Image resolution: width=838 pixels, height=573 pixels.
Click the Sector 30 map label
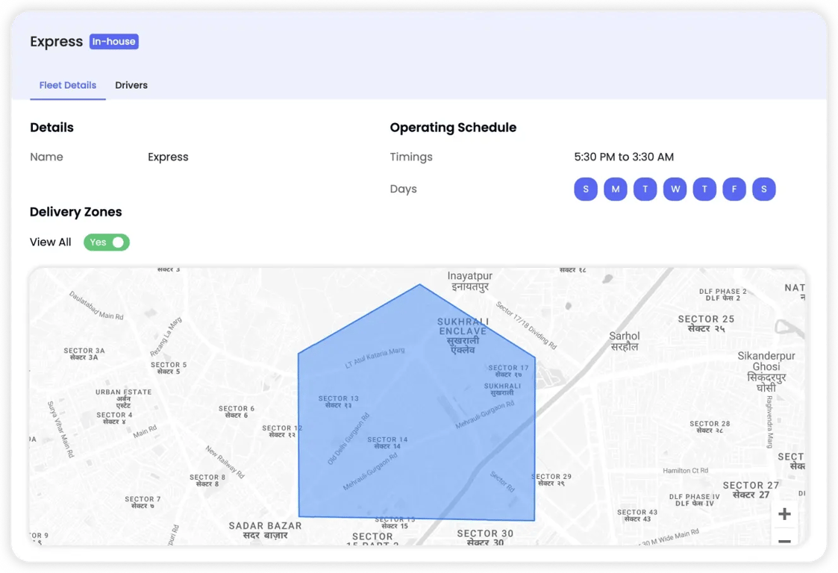click(485, 537)
